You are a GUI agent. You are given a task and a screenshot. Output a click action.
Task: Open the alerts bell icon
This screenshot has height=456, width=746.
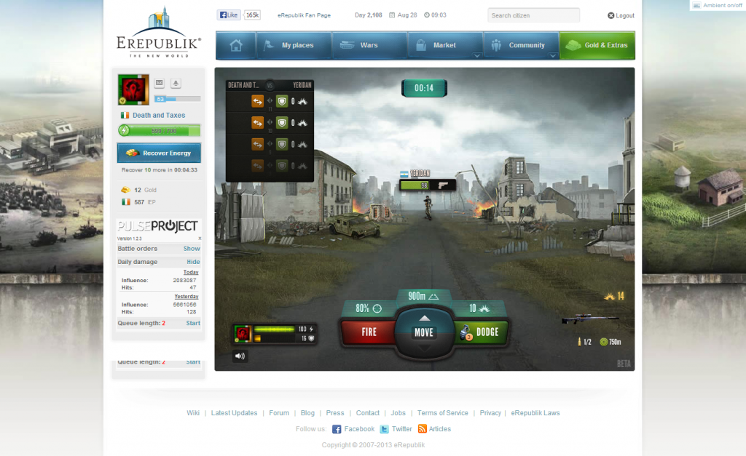coord(176,83)
